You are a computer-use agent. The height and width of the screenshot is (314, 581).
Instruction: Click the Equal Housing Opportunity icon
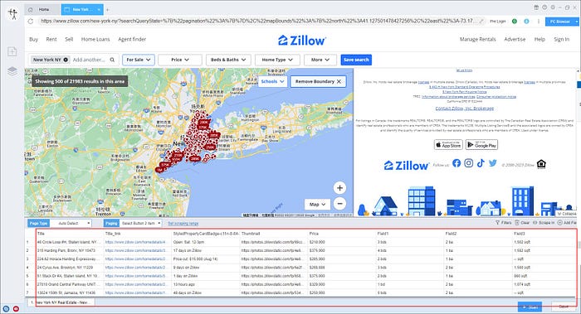541,164
